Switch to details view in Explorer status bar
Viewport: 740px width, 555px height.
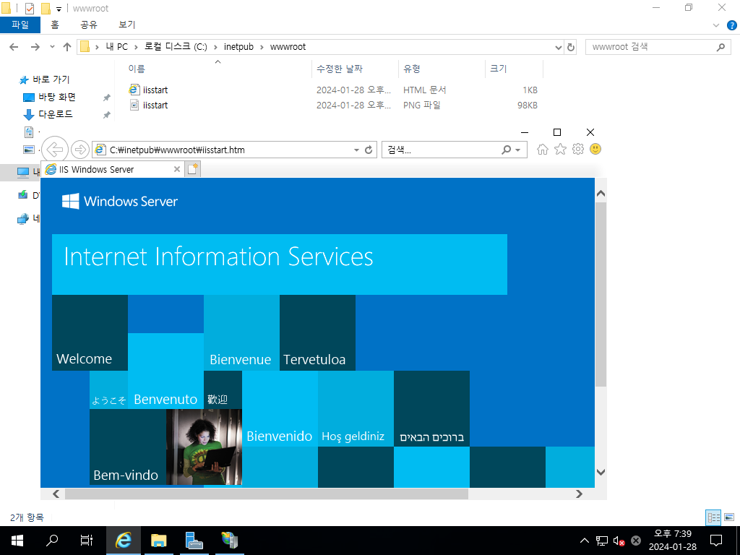pyautogui.click(x=713, y=517)
